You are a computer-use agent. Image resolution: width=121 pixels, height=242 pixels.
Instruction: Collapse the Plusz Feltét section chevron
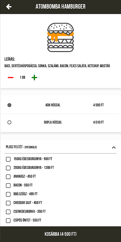(x=114, y=147)
